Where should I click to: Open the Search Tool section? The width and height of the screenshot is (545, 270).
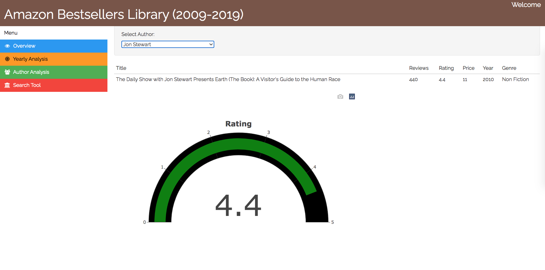pyautogui.click(x=27, y=85)
